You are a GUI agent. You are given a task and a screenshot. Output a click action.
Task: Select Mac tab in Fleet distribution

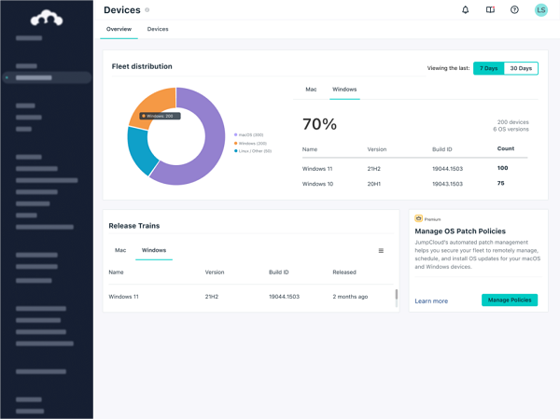[x=311, y=90]
